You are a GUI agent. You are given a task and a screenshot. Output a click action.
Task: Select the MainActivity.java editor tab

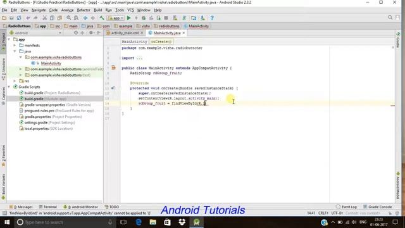click(166, 33)
